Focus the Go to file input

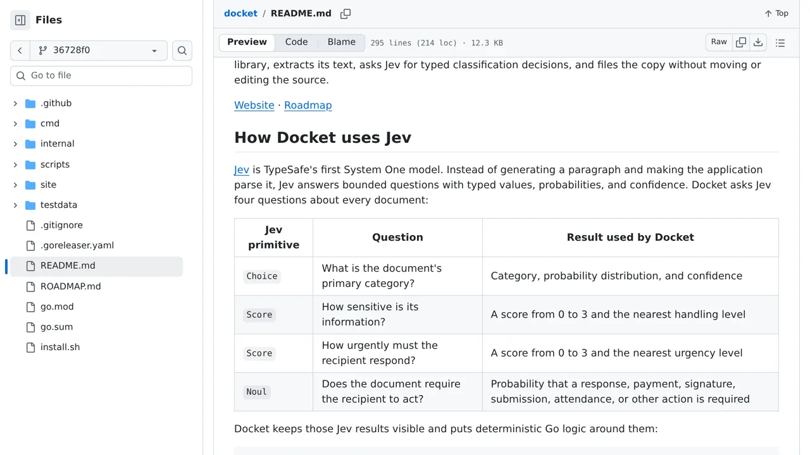[x=101, y=76]
